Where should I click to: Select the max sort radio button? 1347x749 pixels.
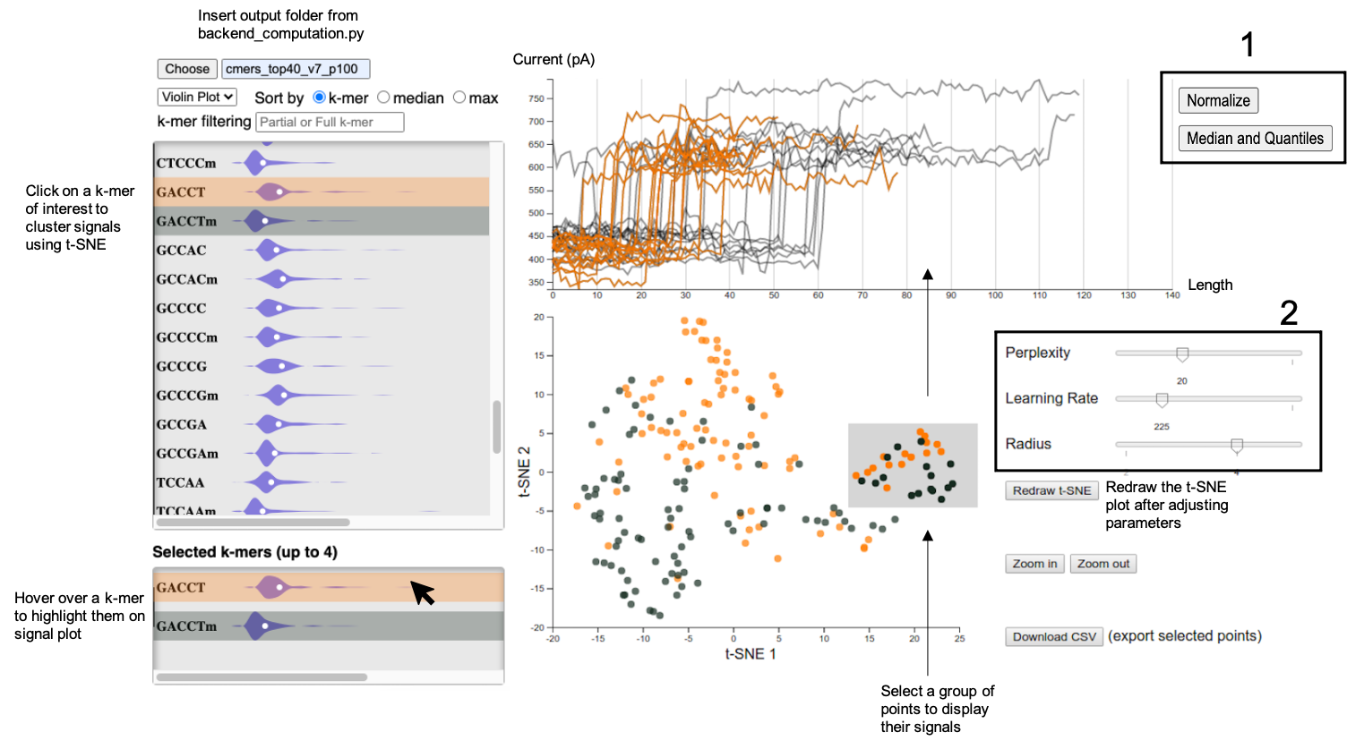click(459, 98)
